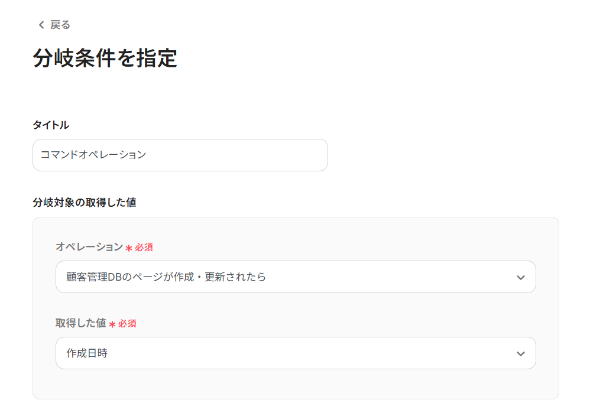Click the chevron arrow in 取得した値 dropdown
590x413 pixels.
point(520,353)
